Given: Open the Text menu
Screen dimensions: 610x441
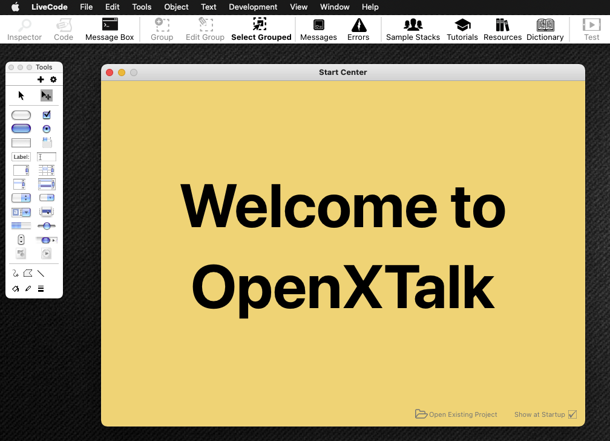Looking at the screenshot, I should [209, 7].
